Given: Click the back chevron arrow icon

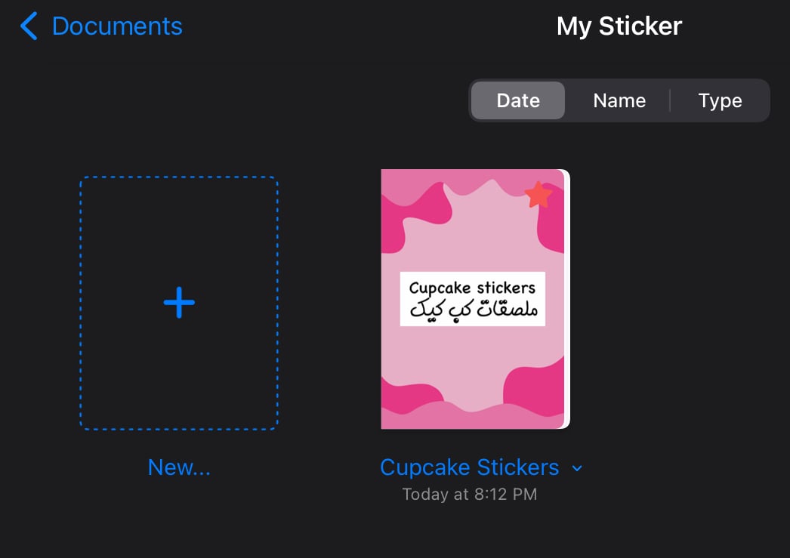Looking at the screenshot, I should pyautogui.click(x=29, y=26).
